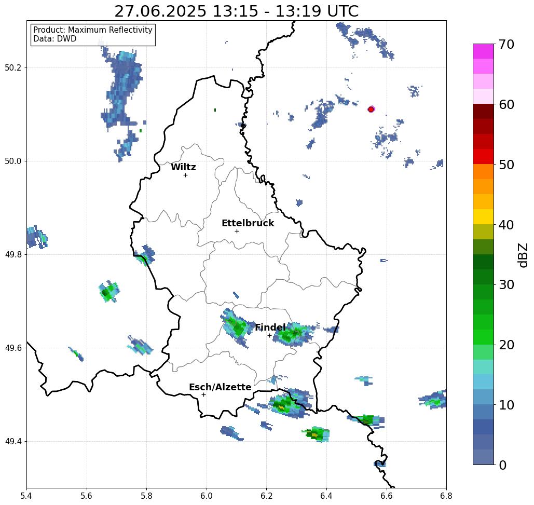Click the longitude tick label 5.8
The height and width of the screenshot is (505, 534).
tap(146, 496)
